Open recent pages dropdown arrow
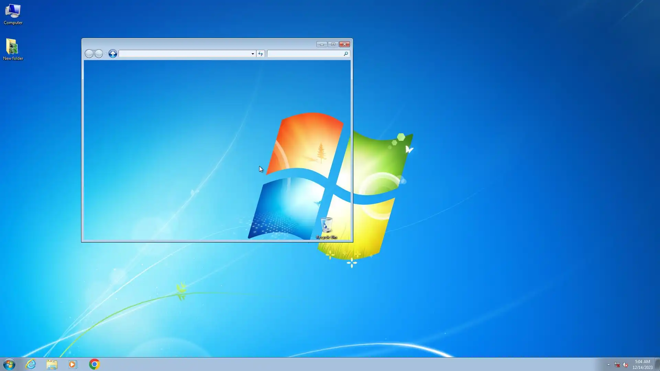 (x=106, y=54)
